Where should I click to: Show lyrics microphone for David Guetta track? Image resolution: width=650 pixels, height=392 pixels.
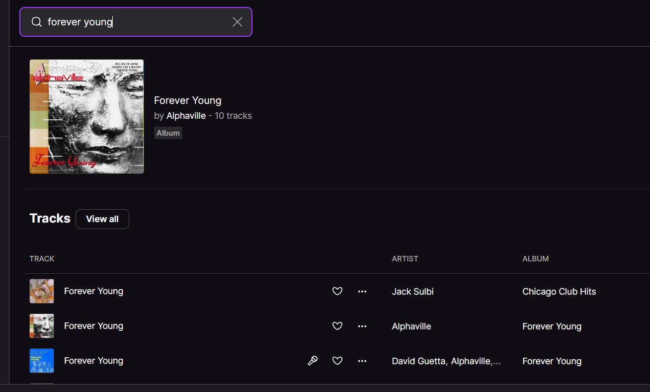click(x=313, y=361)
